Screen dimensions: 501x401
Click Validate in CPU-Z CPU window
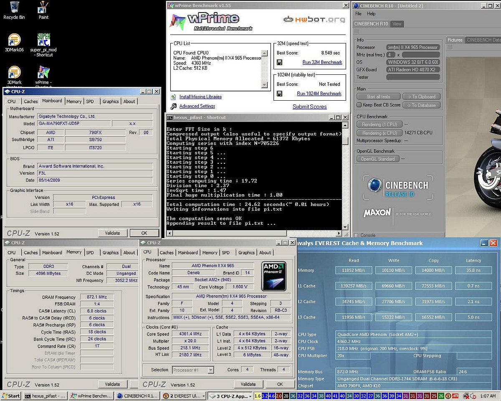pos(248,384)
